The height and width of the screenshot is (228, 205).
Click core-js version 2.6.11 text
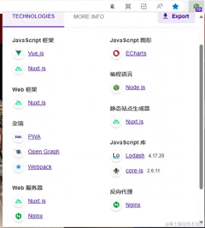(153, 171)
